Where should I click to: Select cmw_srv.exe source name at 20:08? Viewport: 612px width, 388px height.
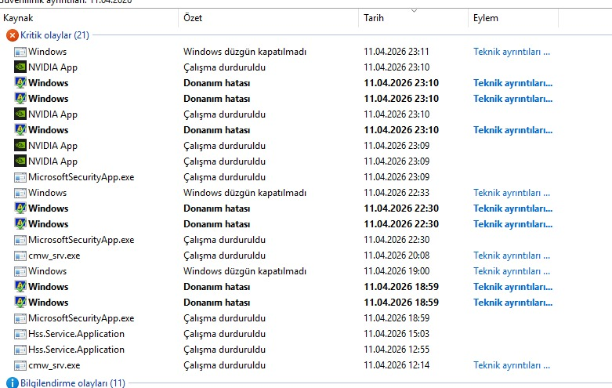(54, 256)
